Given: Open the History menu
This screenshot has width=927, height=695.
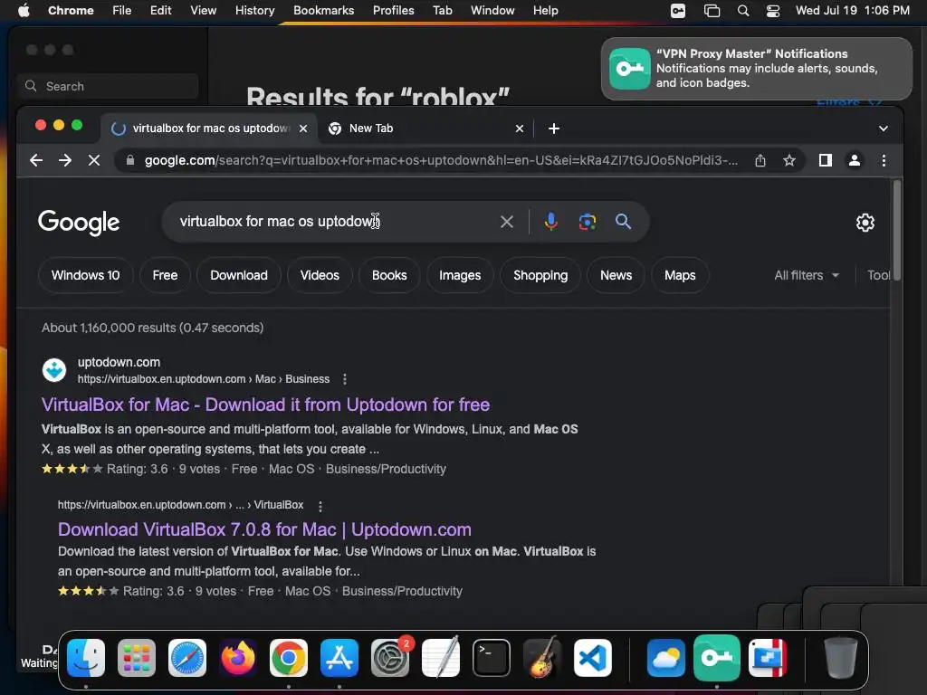Looking at the screenshot, I should (x=254, y=11).
